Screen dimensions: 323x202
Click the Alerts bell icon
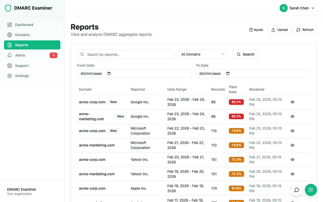click(10, 55)
